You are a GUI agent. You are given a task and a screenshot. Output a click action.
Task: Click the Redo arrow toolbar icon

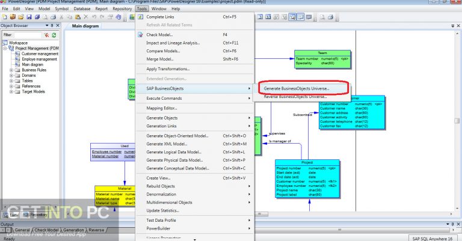(x=102, y=17)
